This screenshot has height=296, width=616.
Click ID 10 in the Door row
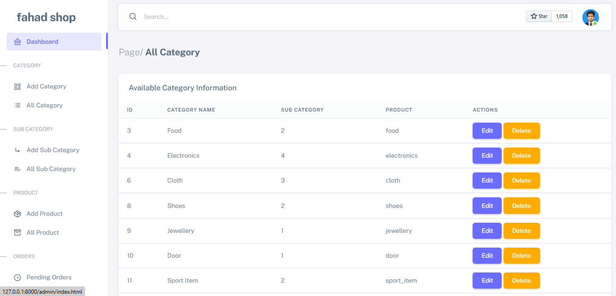coord(130,255)
